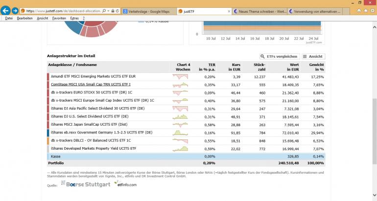This screenshot has height=201, width=377.
Task: Go back with browser back arrow
Action: coord(5,11)
